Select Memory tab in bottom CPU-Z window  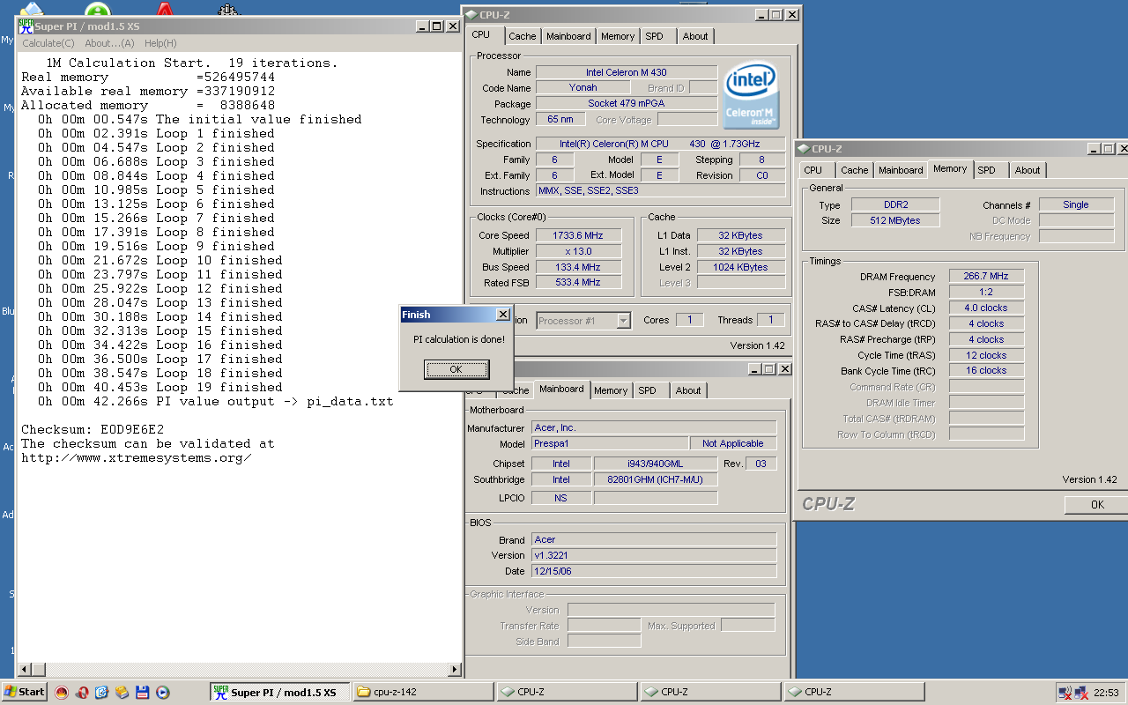pyautogui.click(x=611, y=390)
